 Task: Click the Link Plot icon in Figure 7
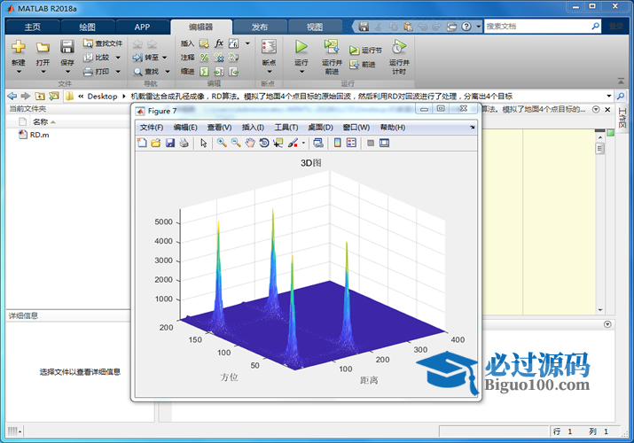click(318, 143)
